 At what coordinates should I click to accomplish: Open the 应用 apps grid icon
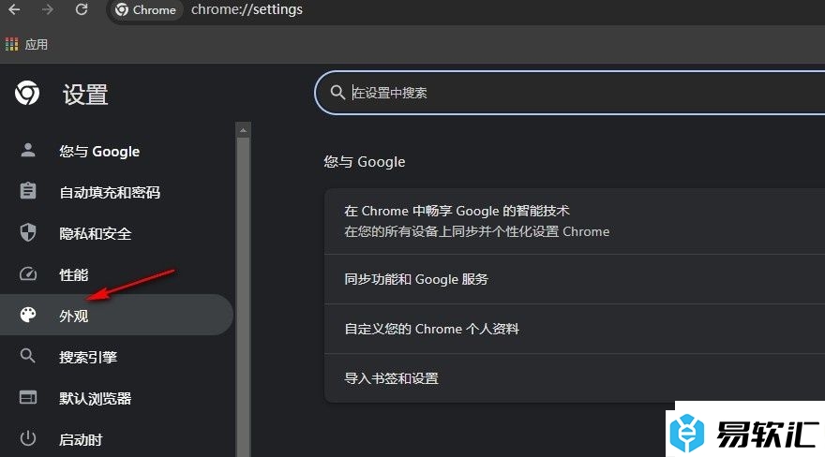(11, 44)
